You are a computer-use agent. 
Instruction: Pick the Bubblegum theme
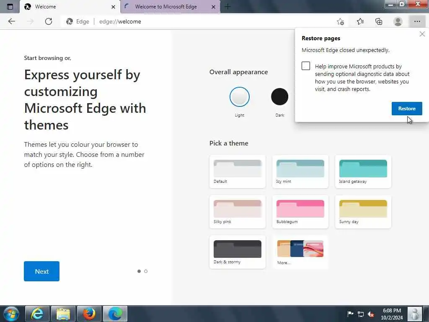(x=300, y=212)
